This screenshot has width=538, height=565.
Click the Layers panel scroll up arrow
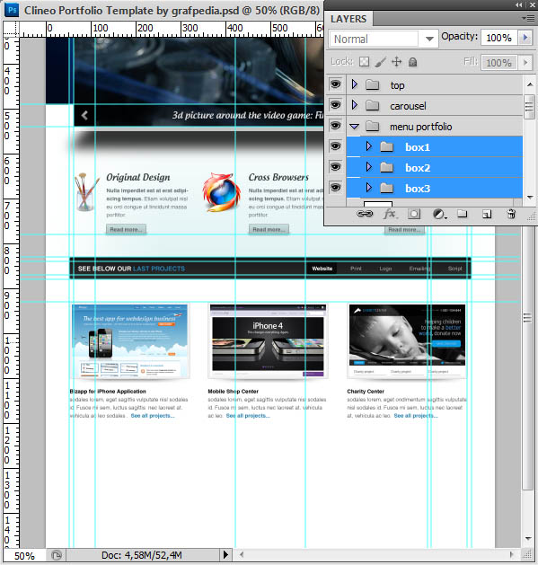coord(530,84)
